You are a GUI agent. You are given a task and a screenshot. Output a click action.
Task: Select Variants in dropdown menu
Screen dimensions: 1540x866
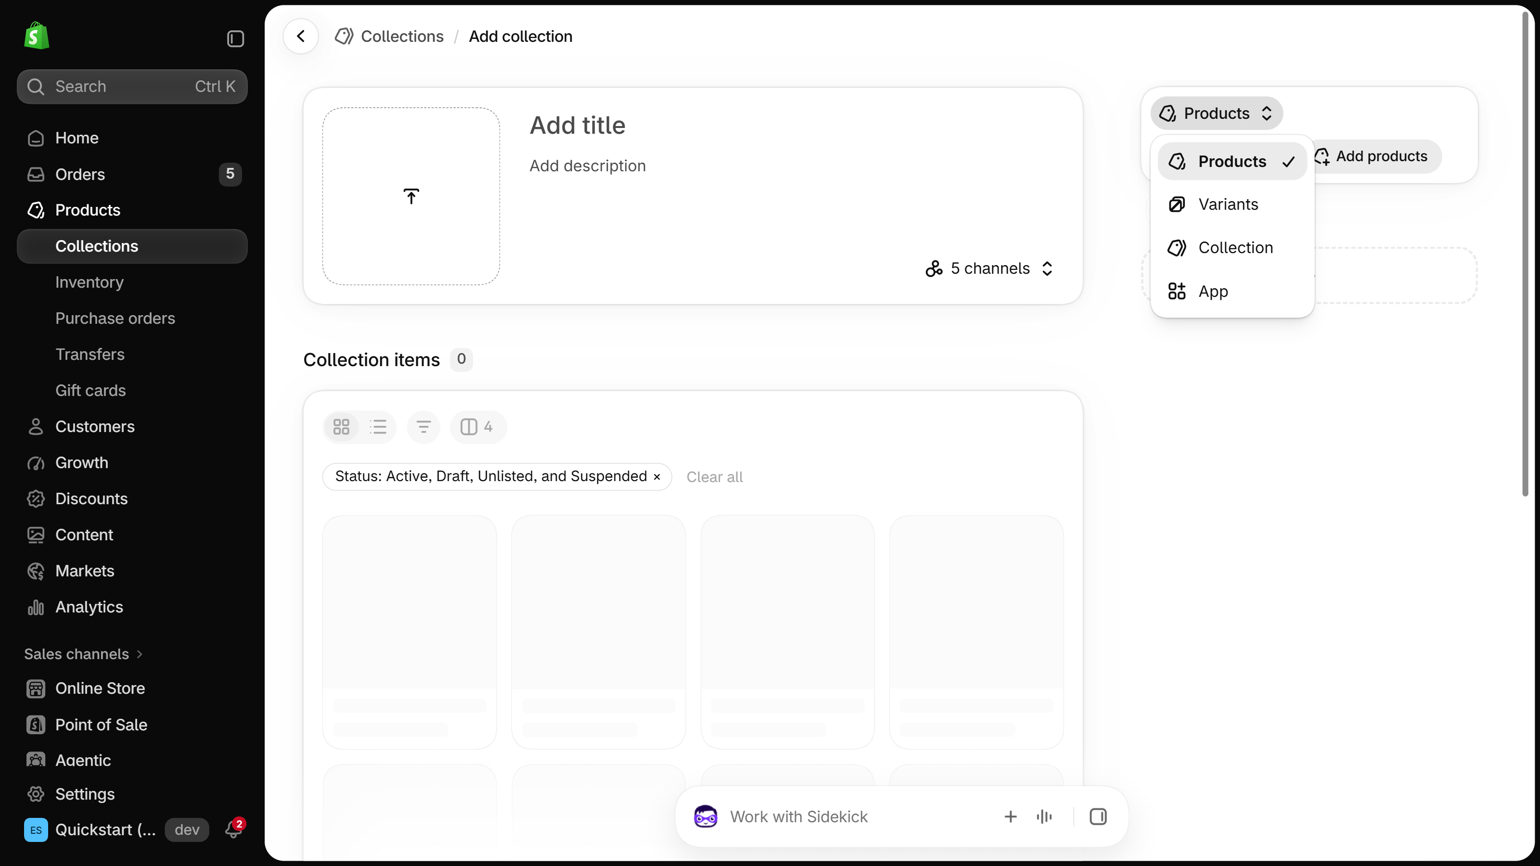pyautogui.click(x=1232, y=204)
